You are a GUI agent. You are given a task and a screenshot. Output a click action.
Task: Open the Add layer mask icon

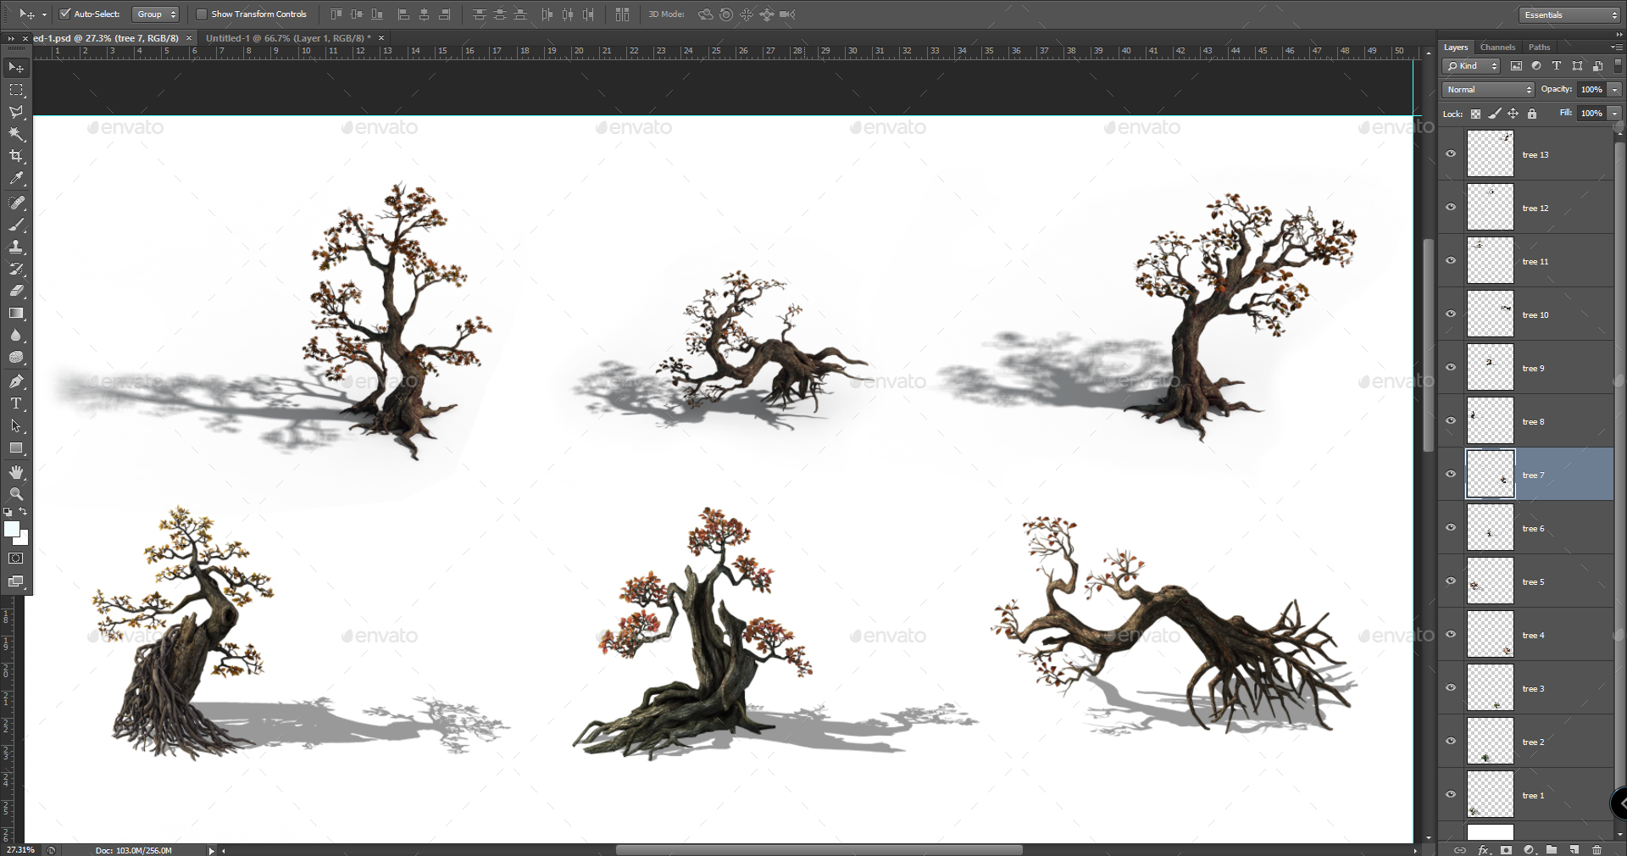coord(1507,850)
